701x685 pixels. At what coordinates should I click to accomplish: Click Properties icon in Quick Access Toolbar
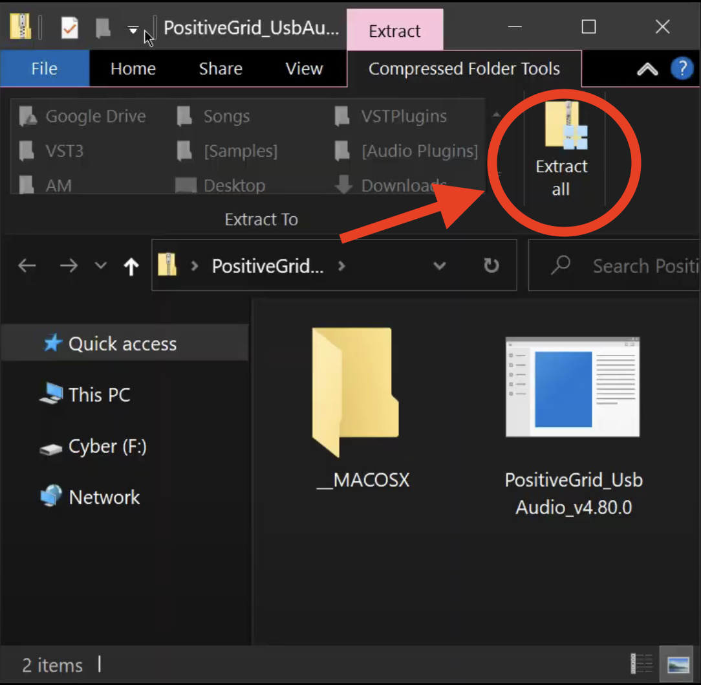click(x=69, y=28)
